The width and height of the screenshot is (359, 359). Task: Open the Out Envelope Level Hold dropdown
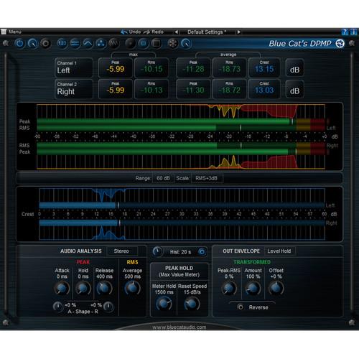279,251
